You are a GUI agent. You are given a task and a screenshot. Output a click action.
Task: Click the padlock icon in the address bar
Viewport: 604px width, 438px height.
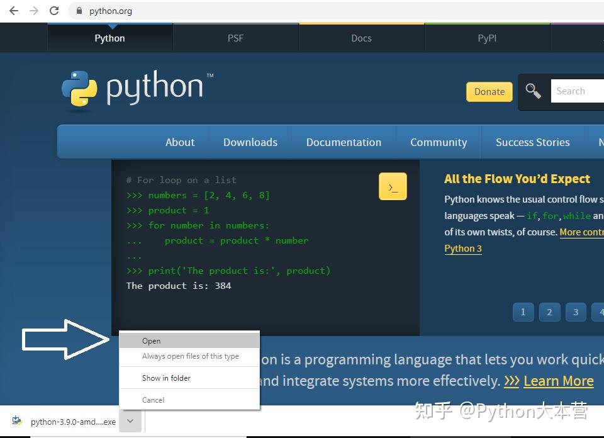coord(78,11)
